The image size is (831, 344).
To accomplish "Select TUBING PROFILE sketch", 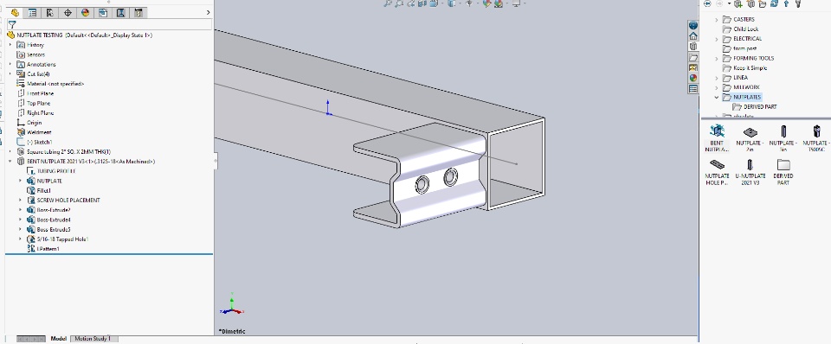I will click(x=51, y=171).
